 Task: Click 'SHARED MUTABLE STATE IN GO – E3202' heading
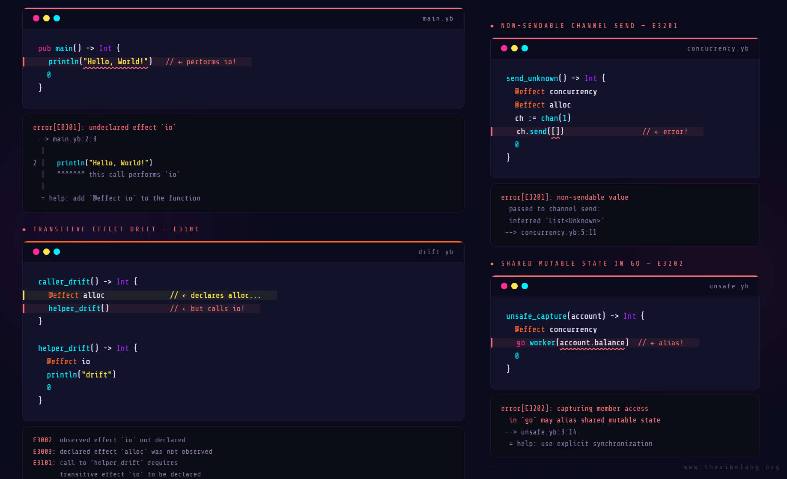592,263
